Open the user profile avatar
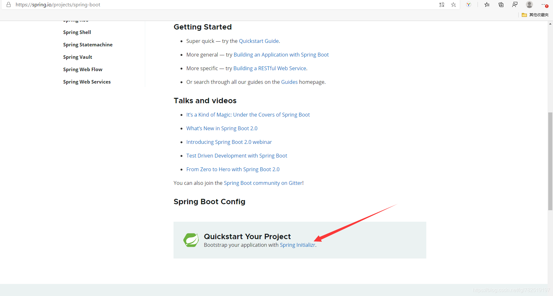 coord(529,4)
